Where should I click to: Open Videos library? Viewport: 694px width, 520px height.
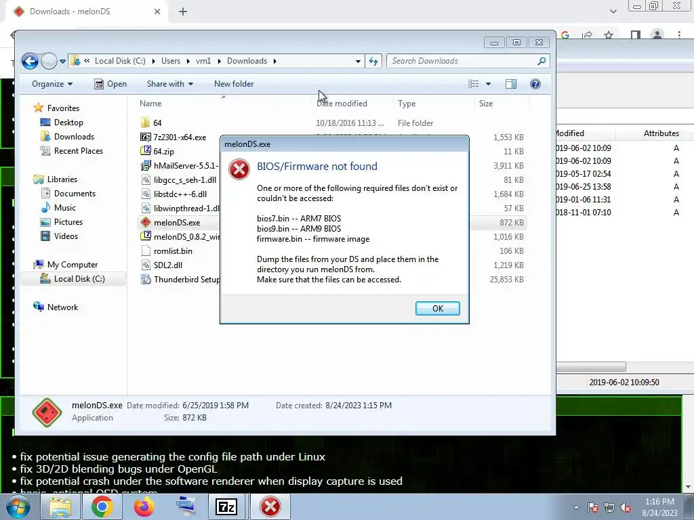66,236
